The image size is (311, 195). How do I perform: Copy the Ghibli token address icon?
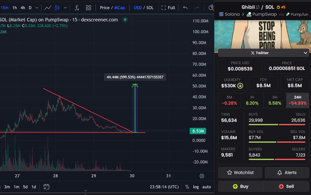click(x=258, y=7)
